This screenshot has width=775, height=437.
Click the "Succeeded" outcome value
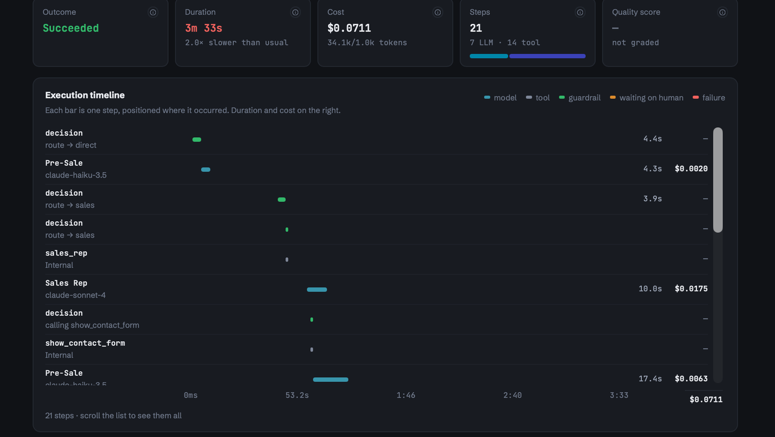click(71, 28)
